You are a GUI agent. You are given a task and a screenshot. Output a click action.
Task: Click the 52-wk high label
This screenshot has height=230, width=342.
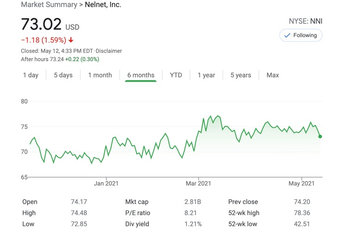click(244, 213)
